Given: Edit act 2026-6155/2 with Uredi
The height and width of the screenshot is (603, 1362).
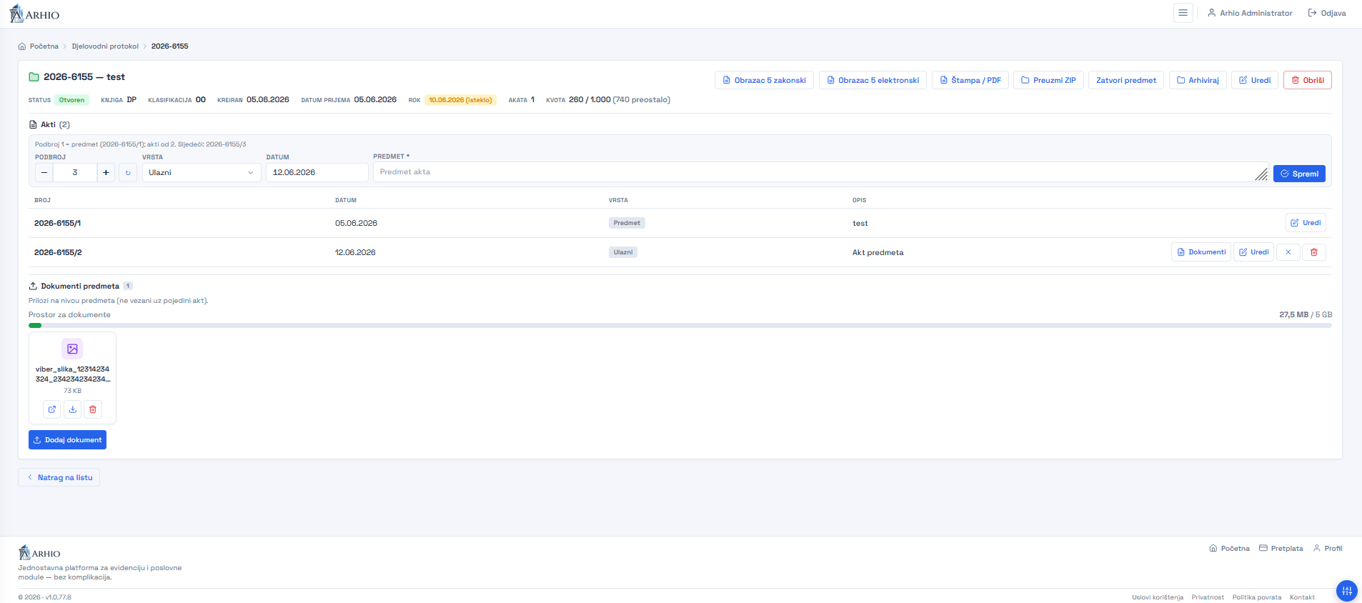Looking at the screenshot, I should [1253, 252].
